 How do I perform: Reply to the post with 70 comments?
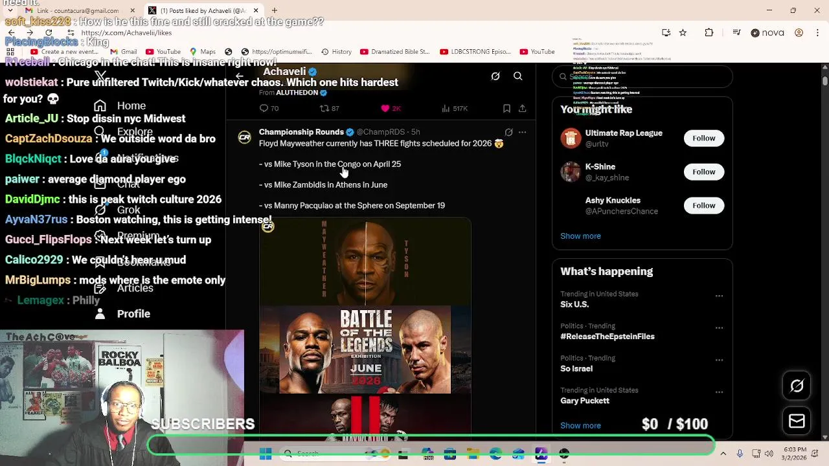tap(269, 109)
